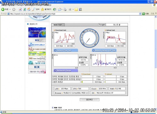
Task: Click the LAN 100 Mbps info field
Action: (62, 89)
